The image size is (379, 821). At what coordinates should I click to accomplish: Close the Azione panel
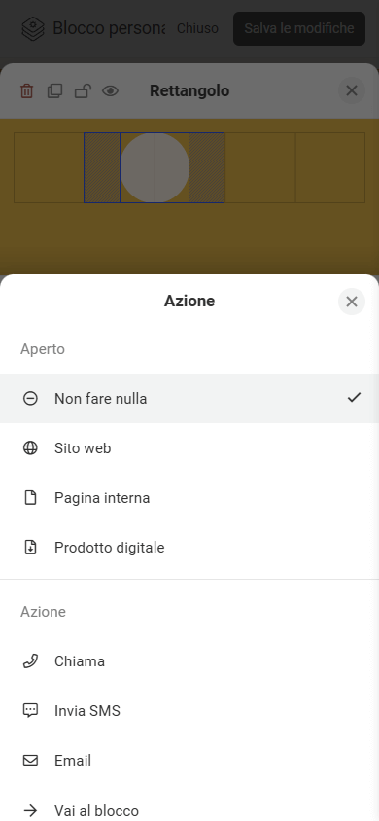[351, 302]
